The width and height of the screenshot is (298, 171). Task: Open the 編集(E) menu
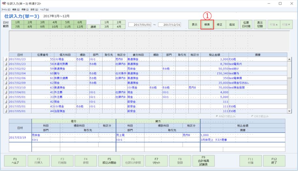pyautogui.click(x=16, y=9)
